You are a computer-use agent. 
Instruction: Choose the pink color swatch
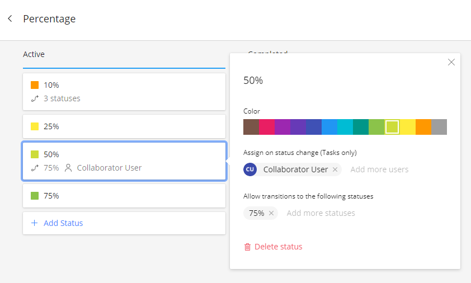(x=267, y=127)
